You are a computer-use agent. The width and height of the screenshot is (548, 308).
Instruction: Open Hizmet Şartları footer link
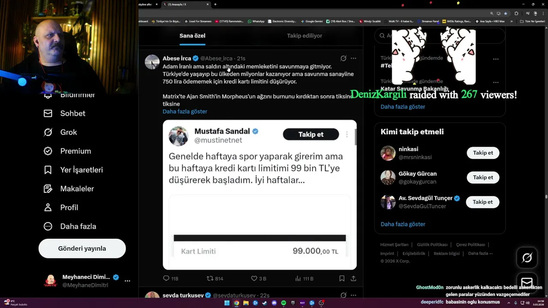[x=394, y=245]
